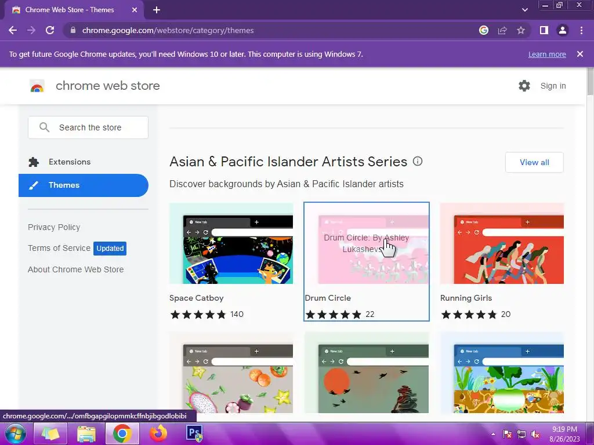
Task: Close the Chrome Web Store - Themes tab
Action: (135, 10)
